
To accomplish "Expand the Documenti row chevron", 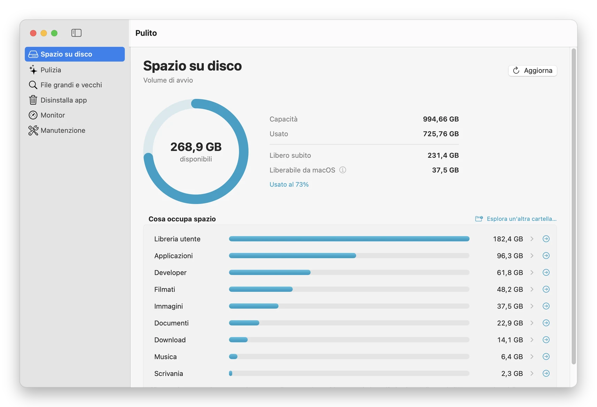I will (x=532, y=323).
